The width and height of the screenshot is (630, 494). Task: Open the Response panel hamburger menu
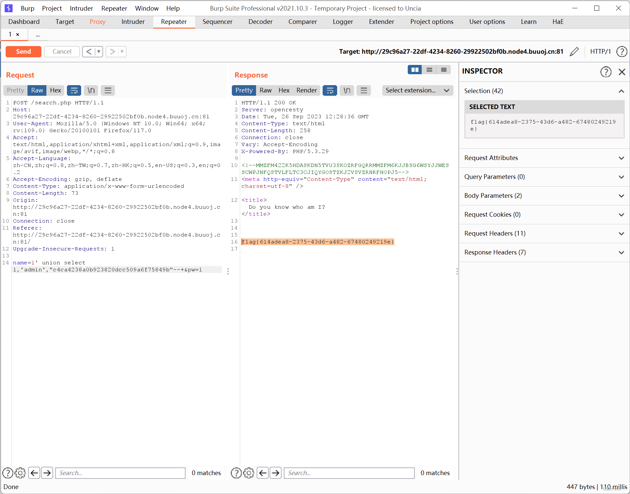point(364,90)
